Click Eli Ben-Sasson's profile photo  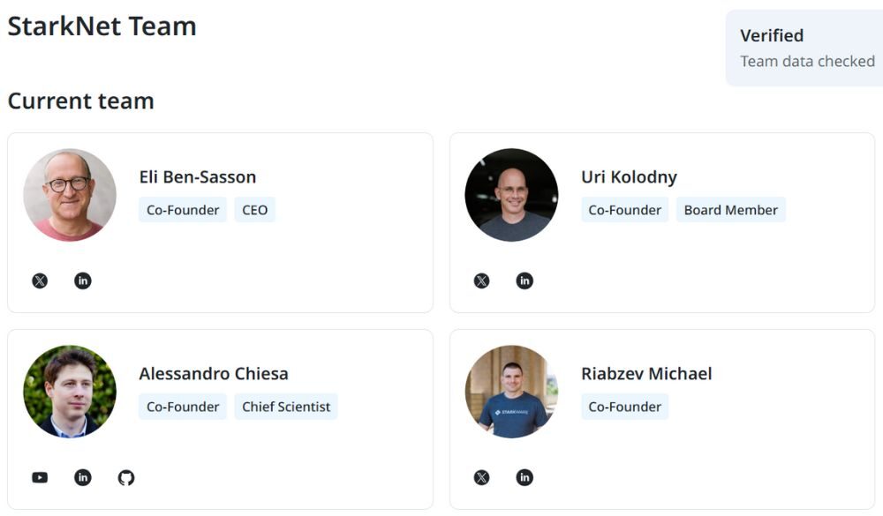tap(70, 195)
